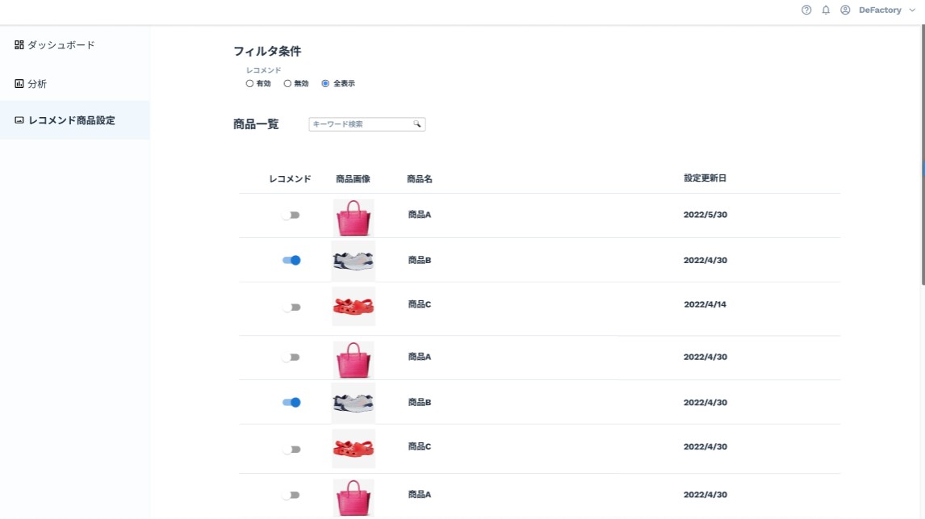Select the 有効 radio button
The height and width of the screenshot is (519, 925).
(249, 84)
